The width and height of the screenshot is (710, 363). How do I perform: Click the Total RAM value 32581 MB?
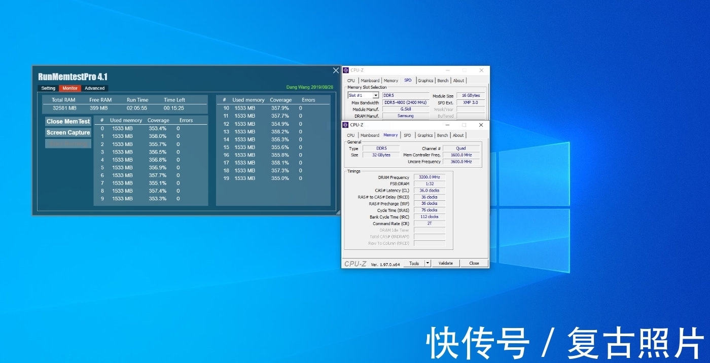click(64, 108)
